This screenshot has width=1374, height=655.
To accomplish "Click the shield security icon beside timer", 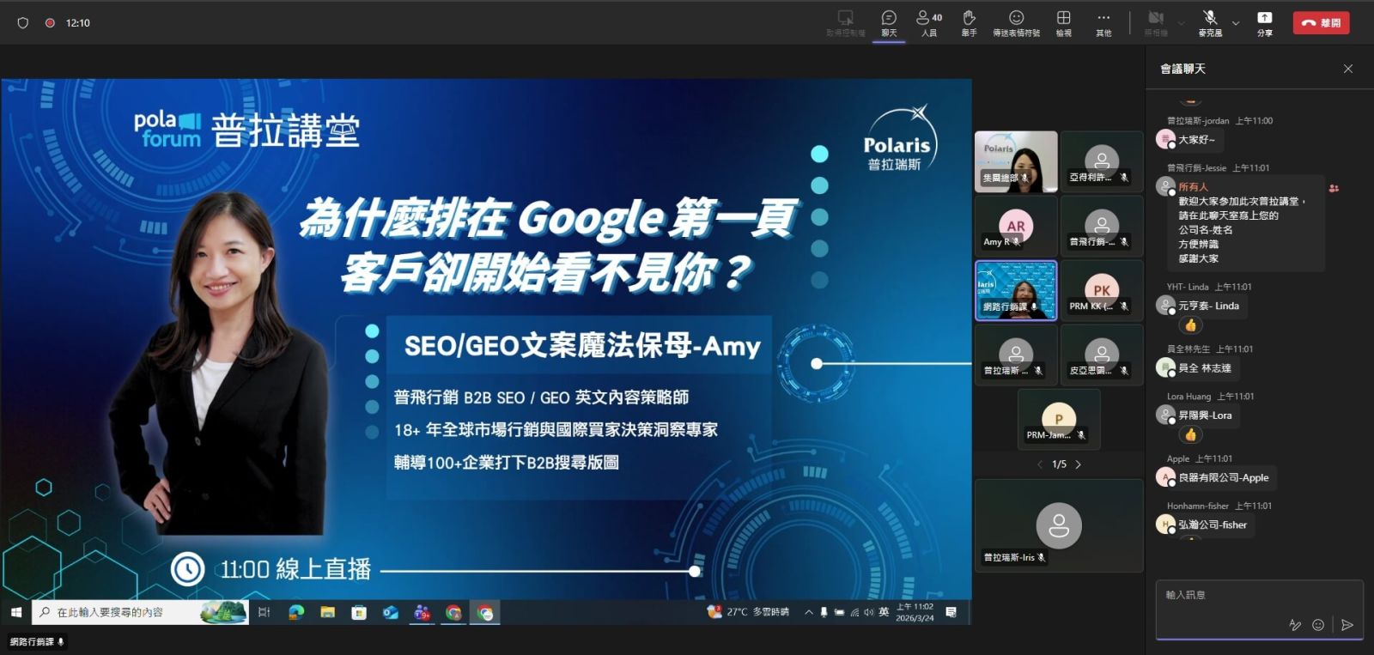I will pos(23,23).
